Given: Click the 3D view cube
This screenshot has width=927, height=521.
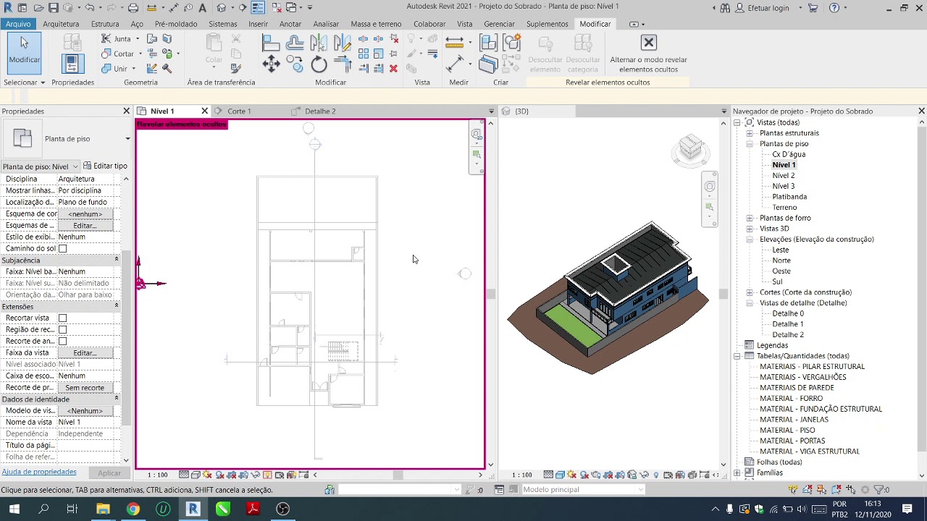Looking at the screenshot, I should pos(690,148).
